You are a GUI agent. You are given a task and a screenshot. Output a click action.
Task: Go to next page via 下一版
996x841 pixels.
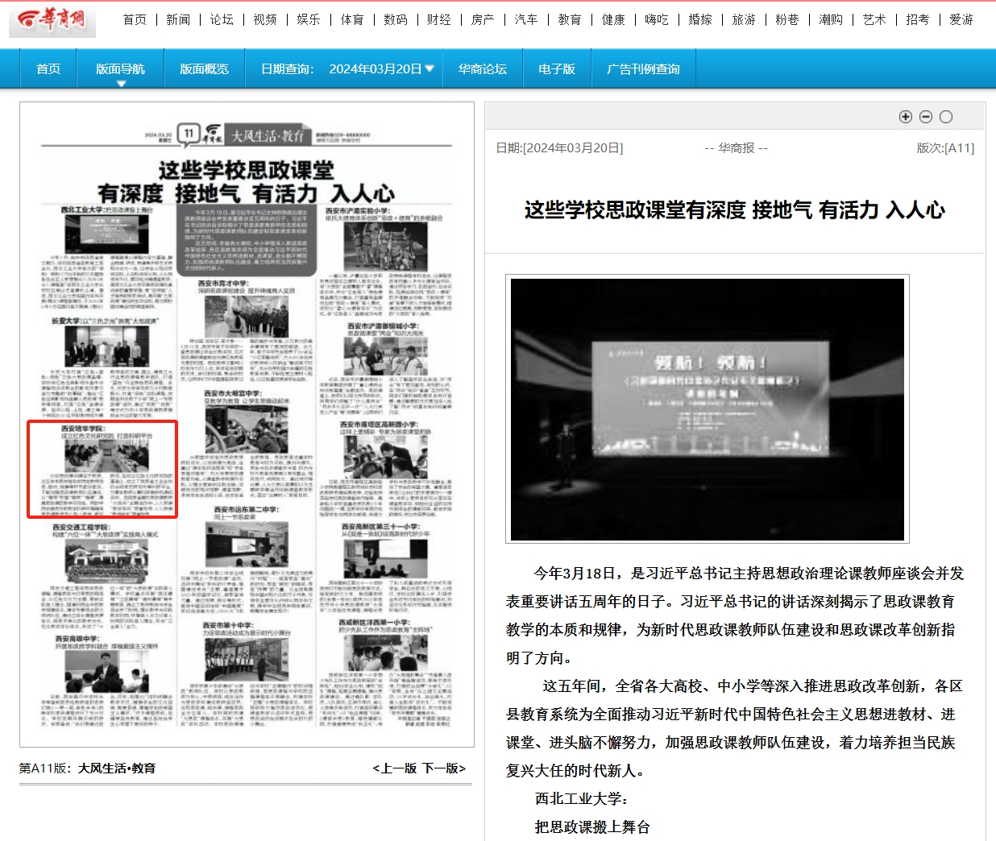[444, 768]
